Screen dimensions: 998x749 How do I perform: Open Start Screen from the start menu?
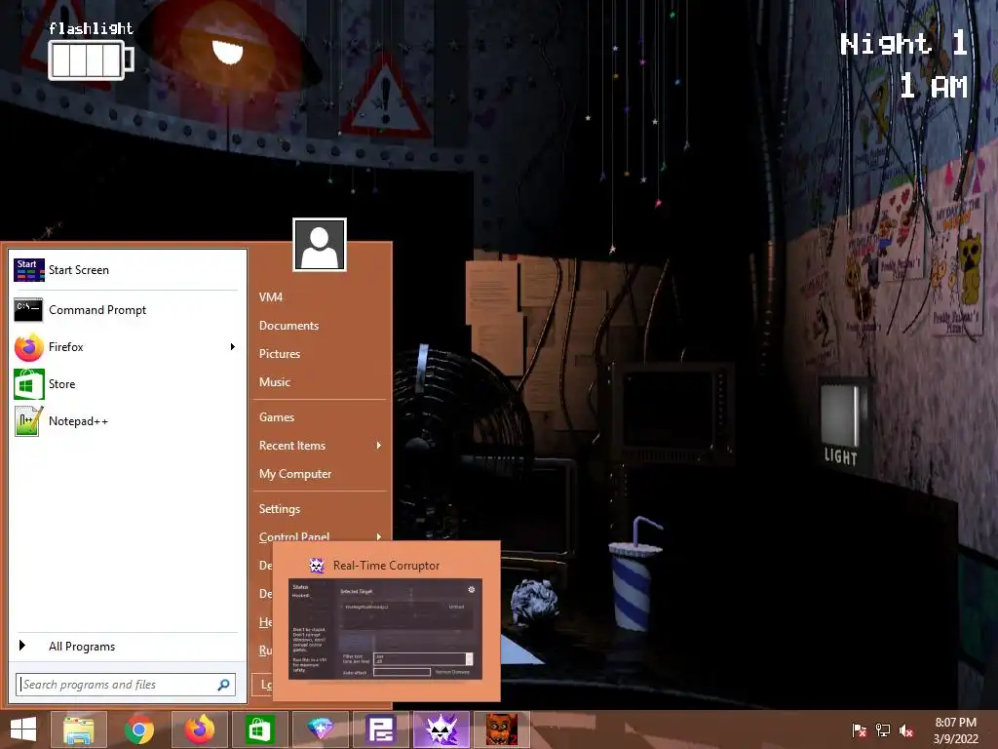click(126, 270)
